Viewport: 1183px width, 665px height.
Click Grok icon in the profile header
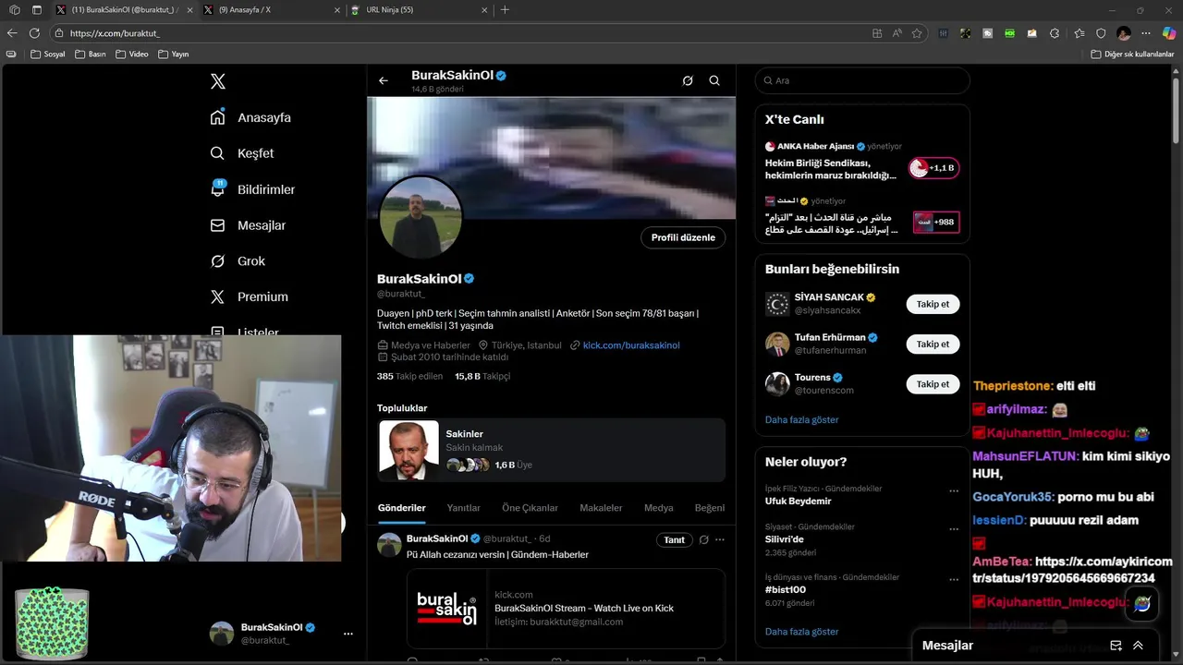click(x=688, y=80)
